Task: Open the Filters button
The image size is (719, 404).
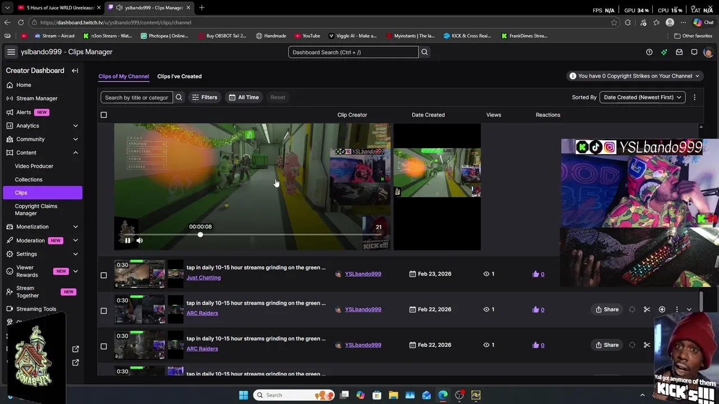Action: tap(204, 98)
